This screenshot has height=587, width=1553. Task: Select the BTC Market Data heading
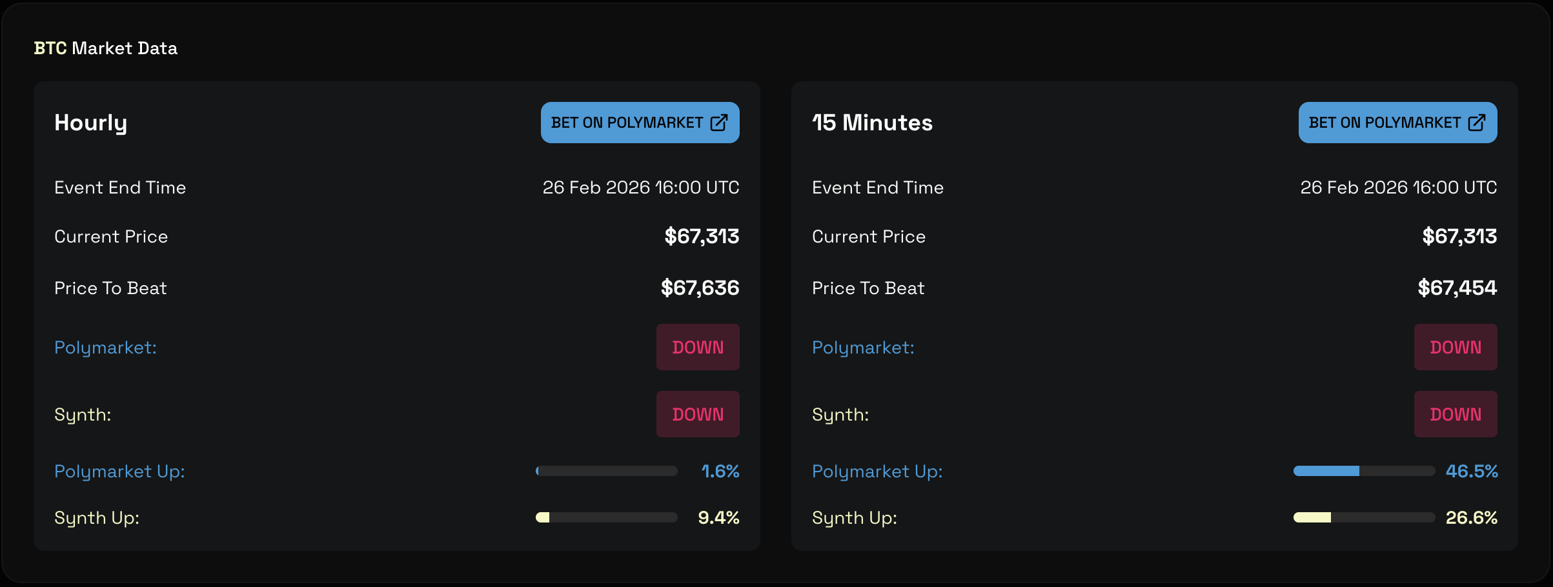(105, 48)
